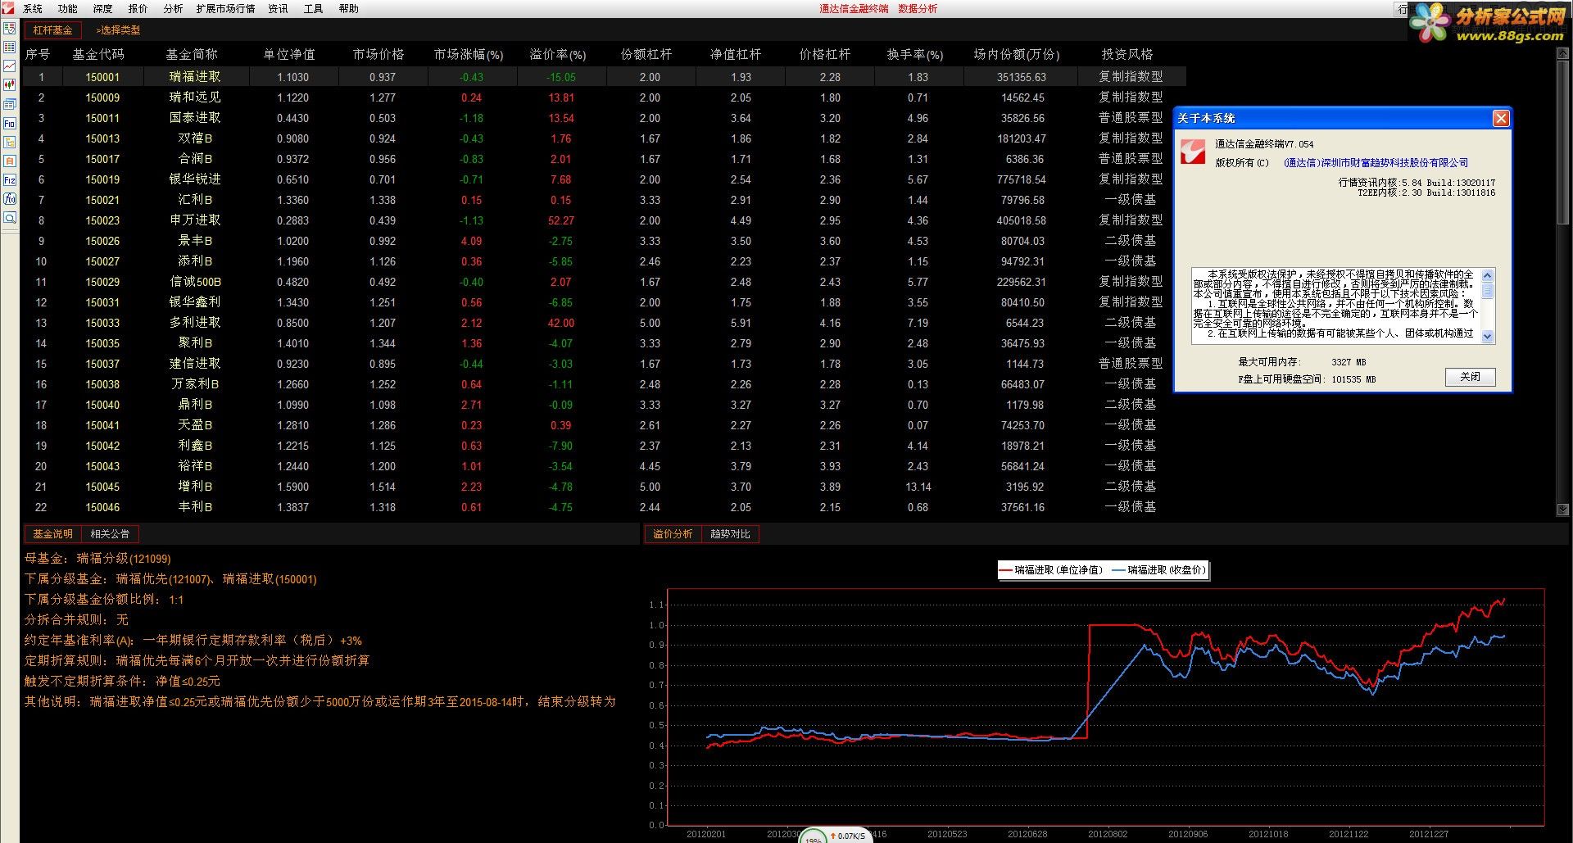Click the logo icon in About dialog
Viewport: 1573px width, 843px height.
(1192, 151)
